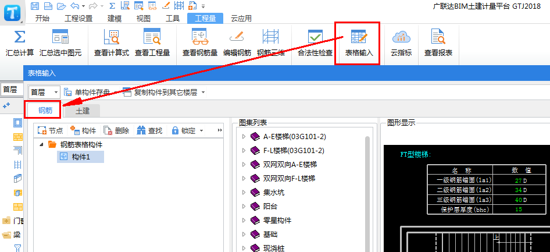550x252 pixels.
Task: Expand 集水坑 atlas item
Action: (x=242, y=192)
